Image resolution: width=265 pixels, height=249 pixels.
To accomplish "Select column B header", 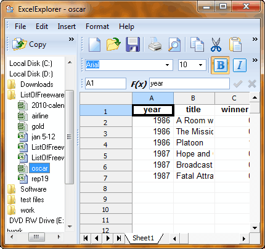I will tap(194, 98).
